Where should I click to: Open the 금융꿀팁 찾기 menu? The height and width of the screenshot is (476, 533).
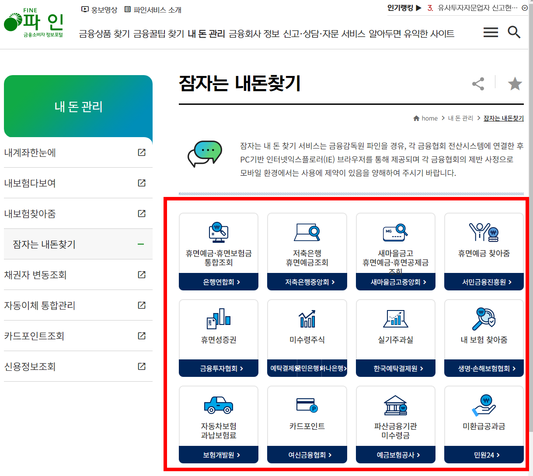159,34
